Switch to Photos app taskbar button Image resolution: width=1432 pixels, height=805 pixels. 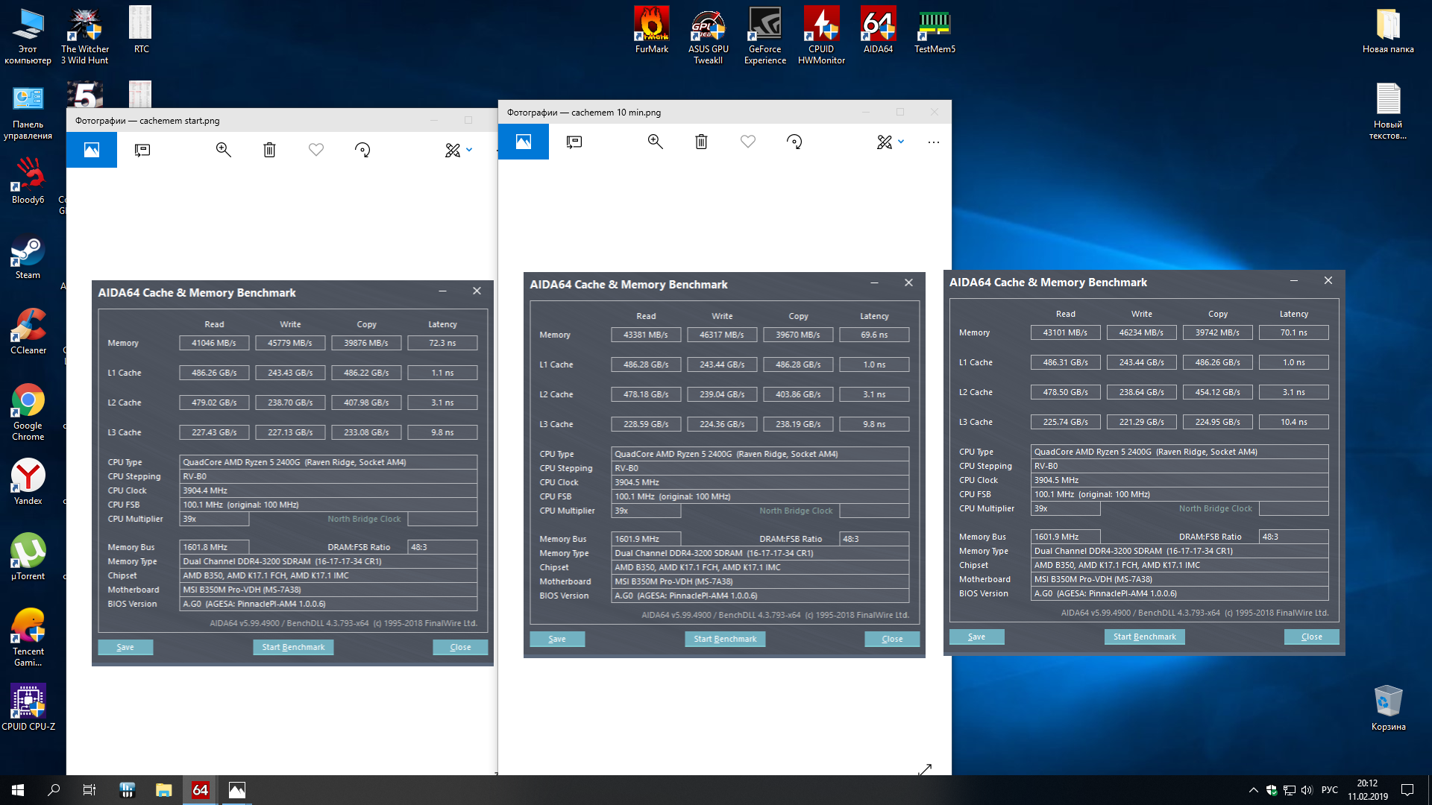[x=236, y=790]
